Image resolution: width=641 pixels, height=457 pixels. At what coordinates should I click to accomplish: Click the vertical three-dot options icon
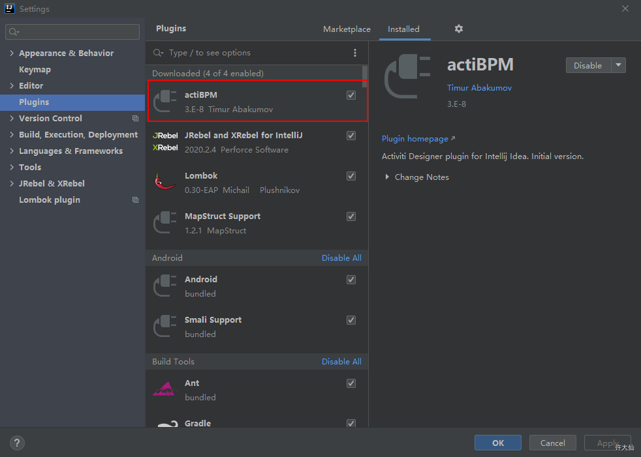(355, 53)
